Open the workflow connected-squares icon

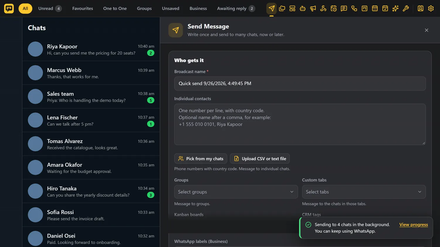pyautogui.click(x=354, y=8)
